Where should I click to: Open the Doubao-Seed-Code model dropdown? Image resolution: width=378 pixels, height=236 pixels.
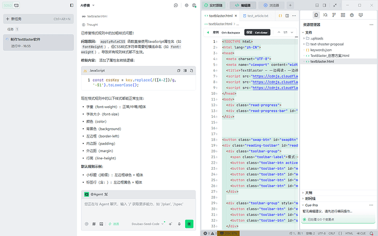pyautogui.click(x=147, y=224)
